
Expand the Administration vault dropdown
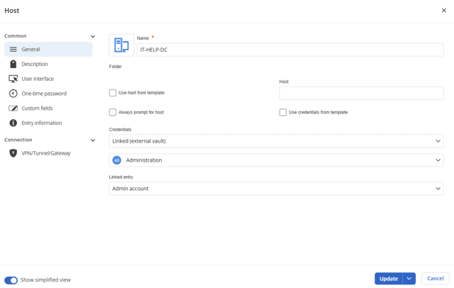click(x=276, y=160)
